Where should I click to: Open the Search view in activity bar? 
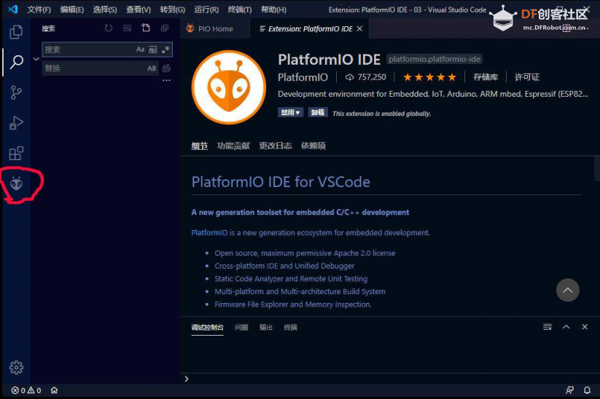tap(16, 62)
